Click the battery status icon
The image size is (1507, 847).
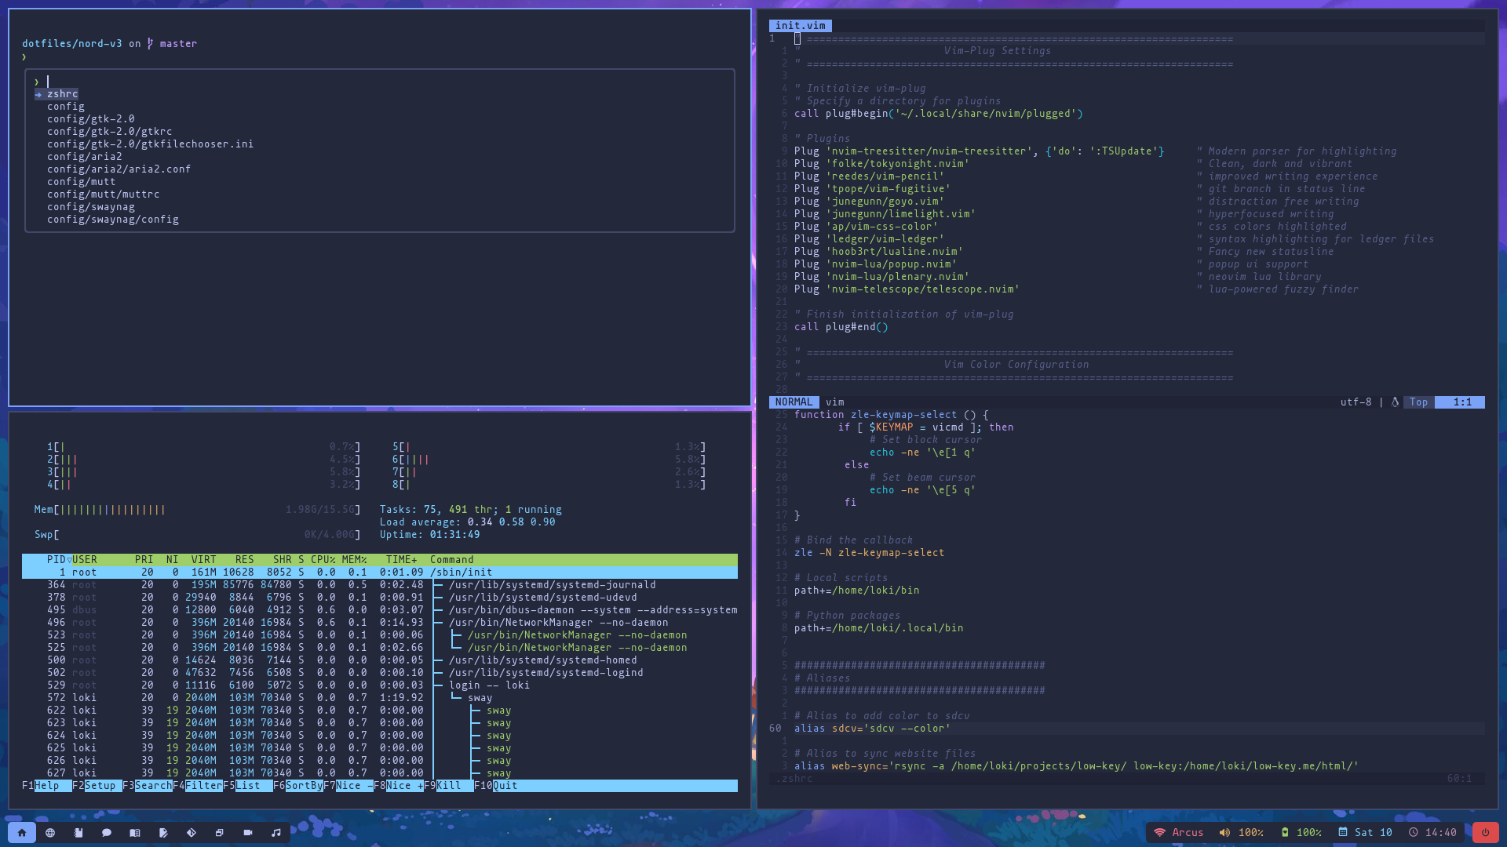[1285, 833]
